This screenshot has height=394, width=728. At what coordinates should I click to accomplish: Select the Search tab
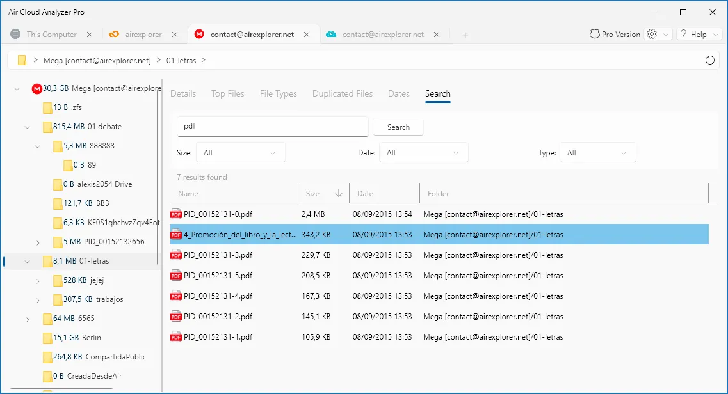point(438,93)
